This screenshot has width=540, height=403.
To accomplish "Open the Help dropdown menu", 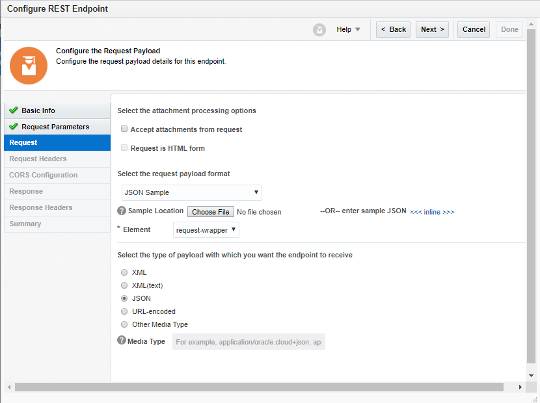I will point(348,29).
